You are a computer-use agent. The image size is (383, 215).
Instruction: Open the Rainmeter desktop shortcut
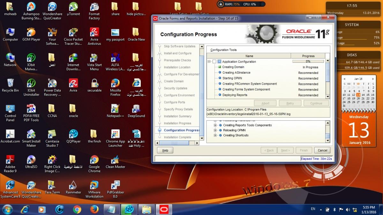point(73,185)
